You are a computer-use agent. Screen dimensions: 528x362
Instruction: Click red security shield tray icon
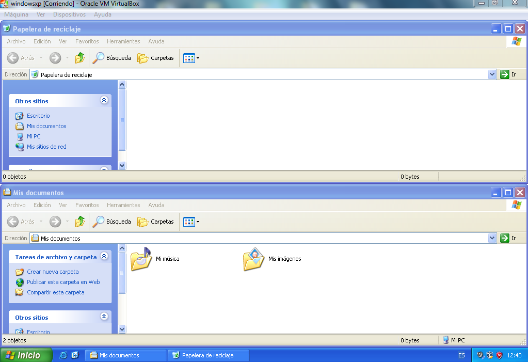500,355
